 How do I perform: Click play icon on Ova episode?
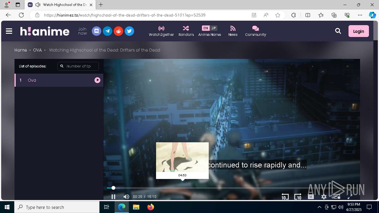coord(97,80)
